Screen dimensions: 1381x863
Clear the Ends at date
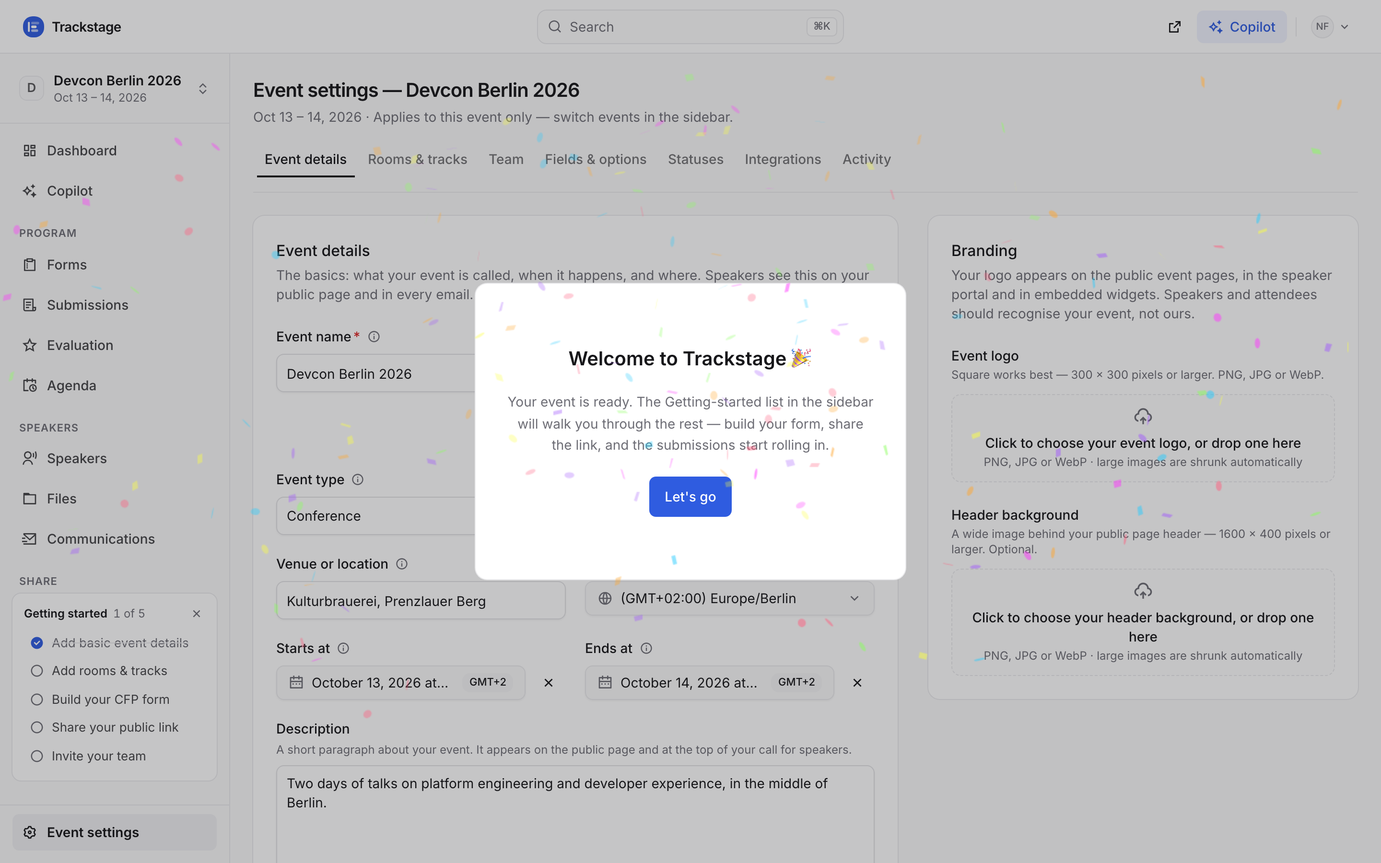click(x=857, y=683)
